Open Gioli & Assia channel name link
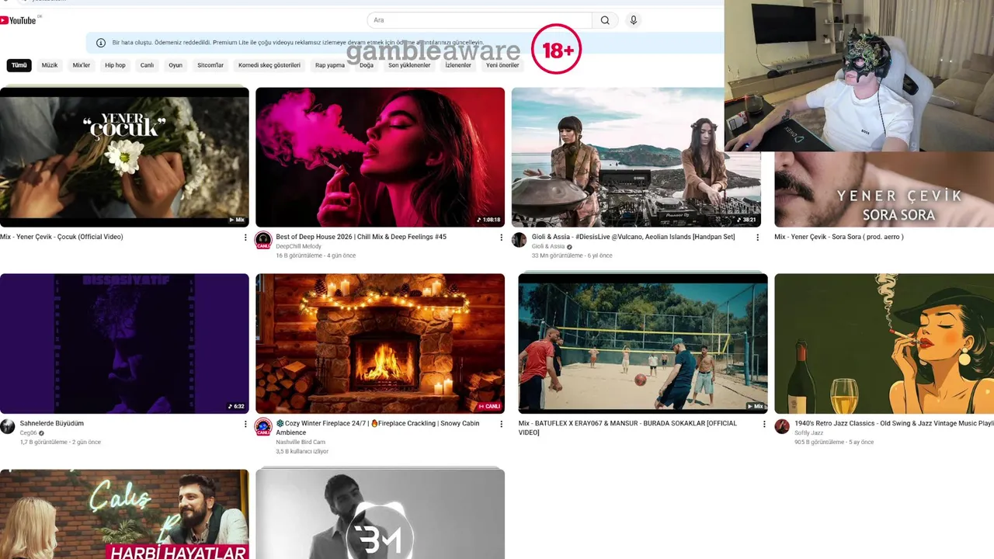 (548, 247)
